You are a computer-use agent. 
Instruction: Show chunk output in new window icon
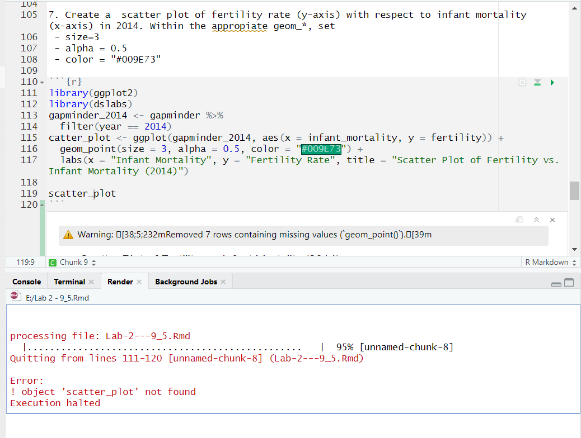(519, 220)
